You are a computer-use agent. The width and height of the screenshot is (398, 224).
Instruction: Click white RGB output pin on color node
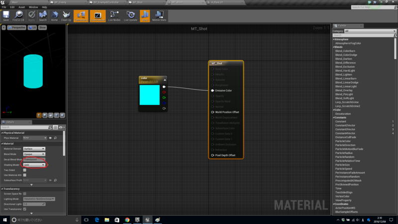pos(164,87)
